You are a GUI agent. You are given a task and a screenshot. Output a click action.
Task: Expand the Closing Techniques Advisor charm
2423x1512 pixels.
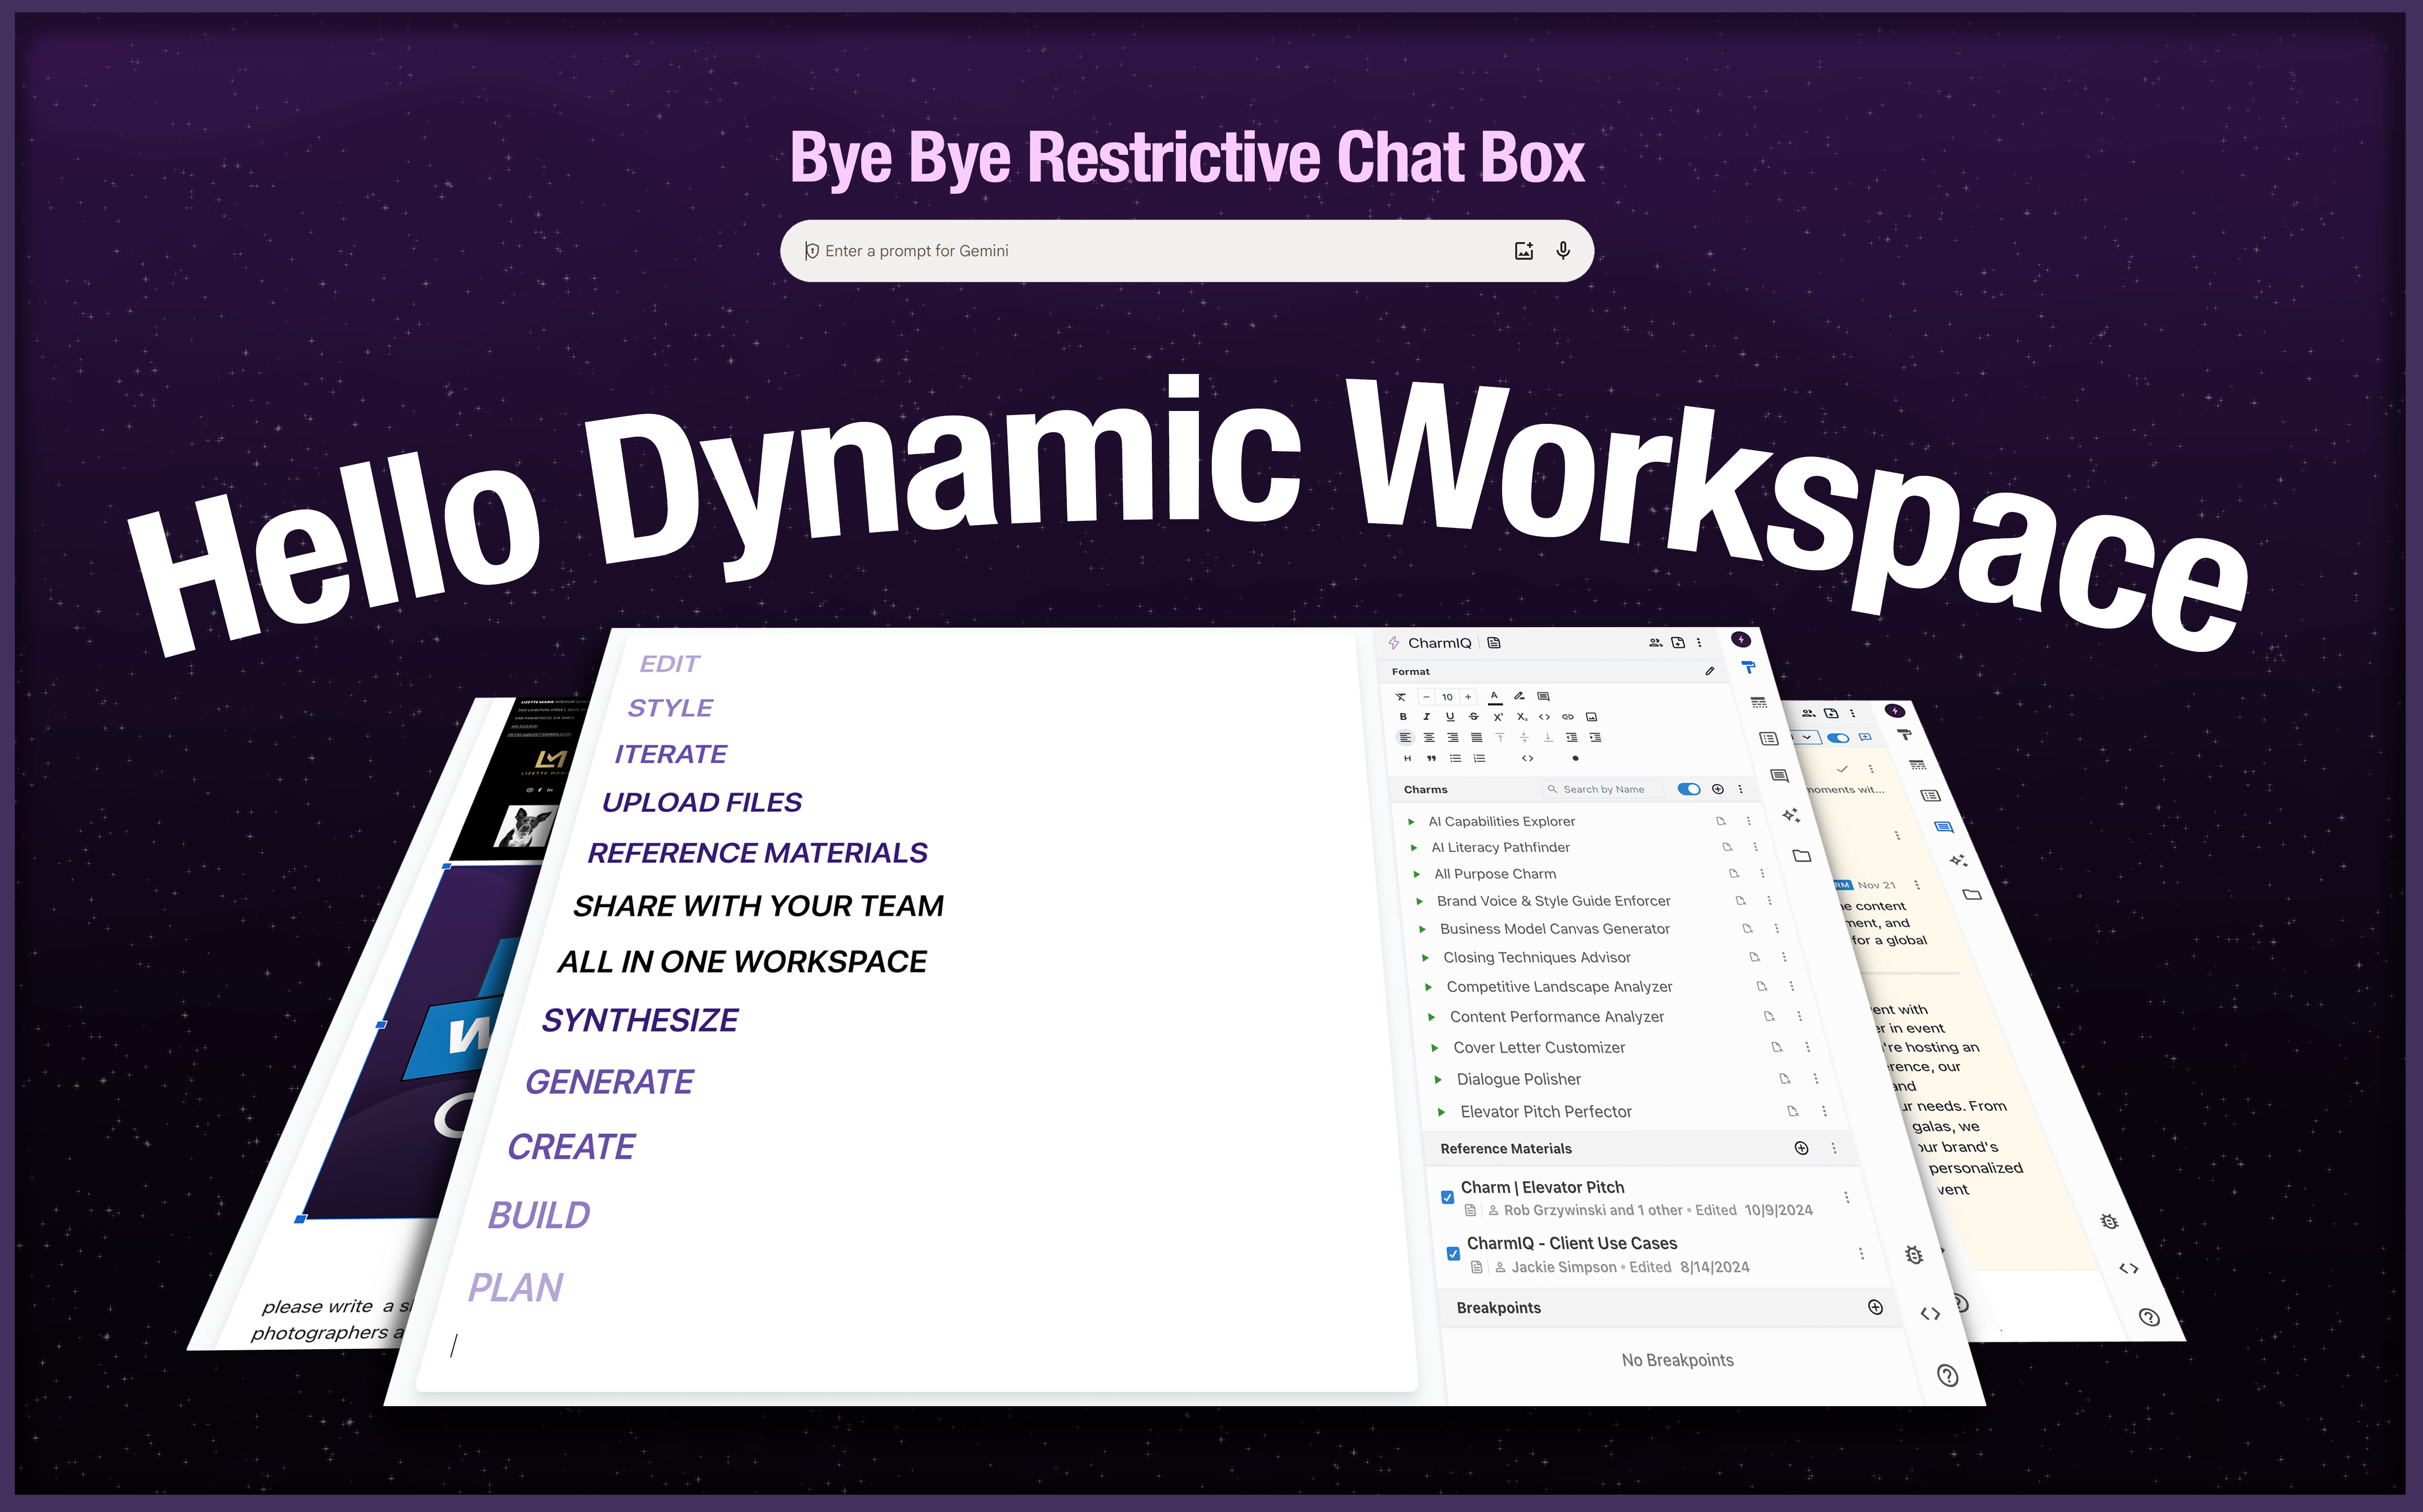click(1426, 958)
